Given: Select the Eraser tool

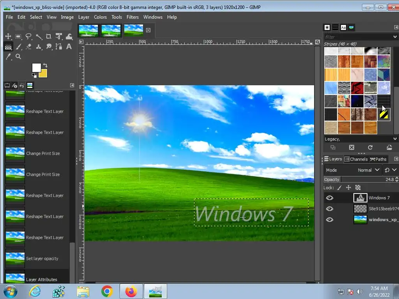Looking at the screenshot, I should [x=28, y=47].
